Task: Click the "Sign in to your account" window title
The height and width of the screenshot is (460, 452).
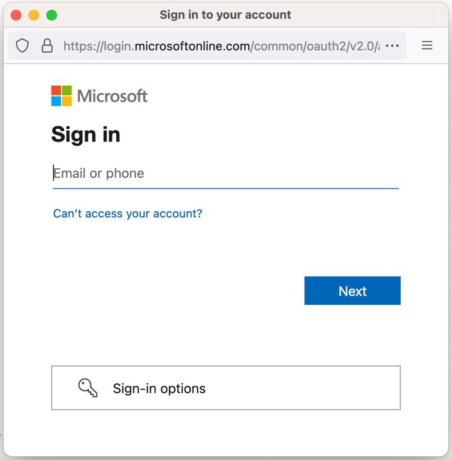Action: (225, 15)
